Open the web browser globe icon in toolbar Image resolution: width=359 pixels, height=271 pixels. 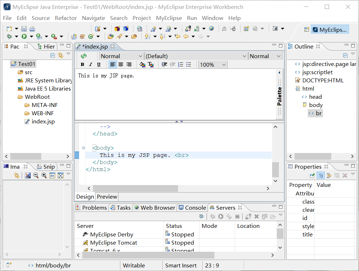coord(211,29)
